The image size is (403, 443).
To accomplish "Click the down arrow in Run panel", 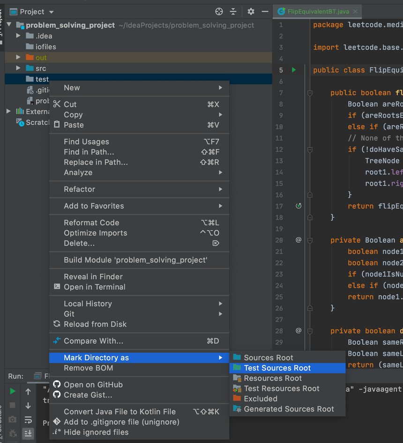I will [x=28, y=406].
